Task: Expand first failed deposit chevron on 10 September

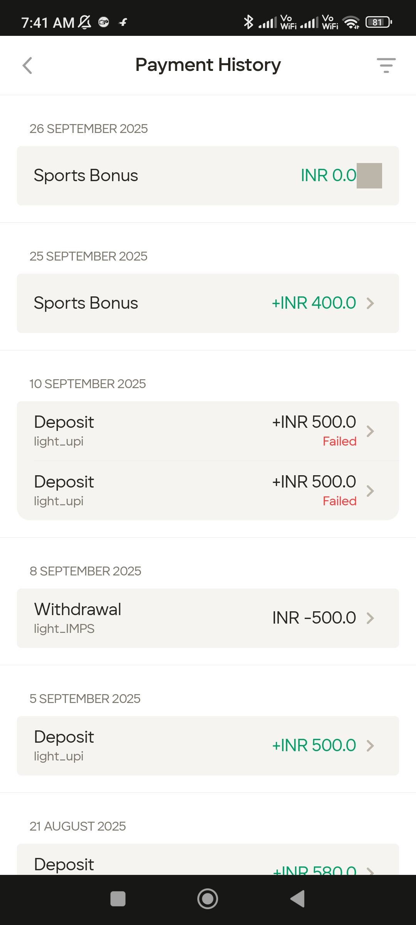Action: click(370, 431)
